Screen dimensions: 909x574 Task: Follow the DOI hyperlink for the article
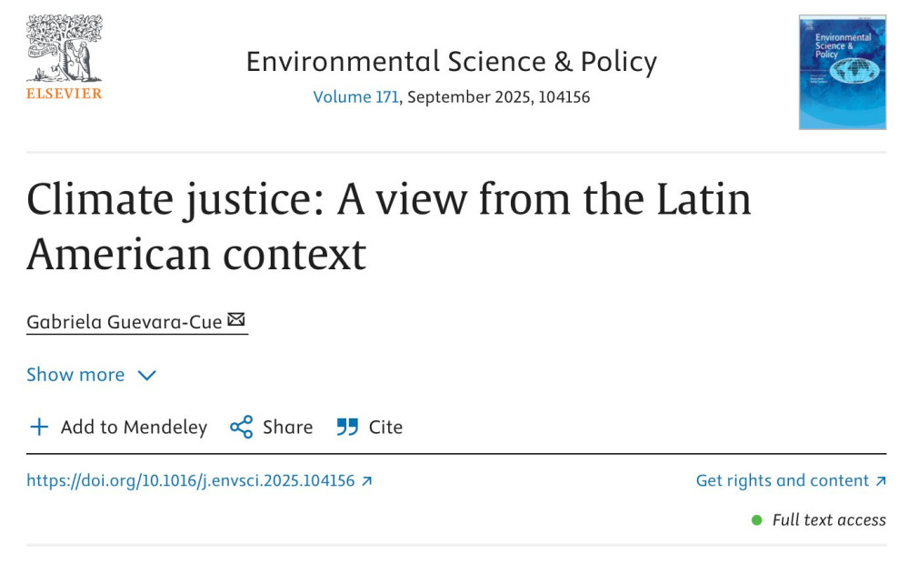click(x=190, y=480)
